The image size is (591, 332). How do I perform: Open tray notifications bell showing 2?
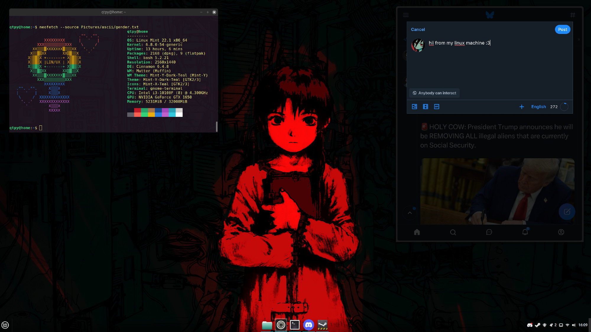553,325
